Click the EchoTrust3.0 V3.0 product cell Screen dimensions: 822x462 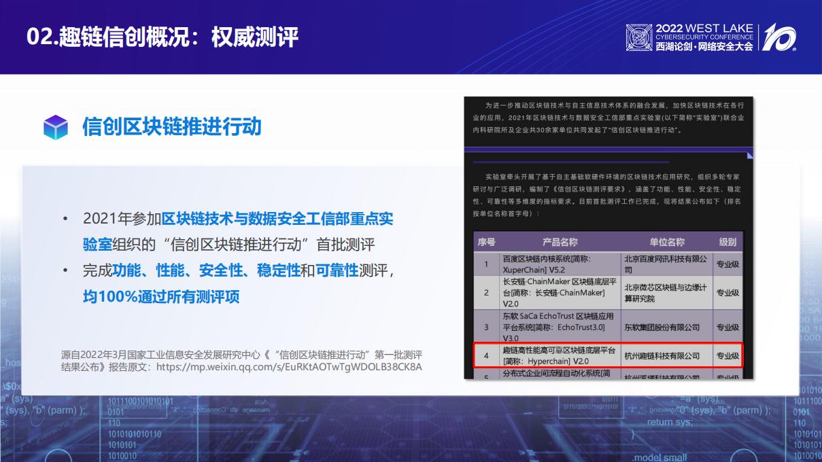point(560,327)
